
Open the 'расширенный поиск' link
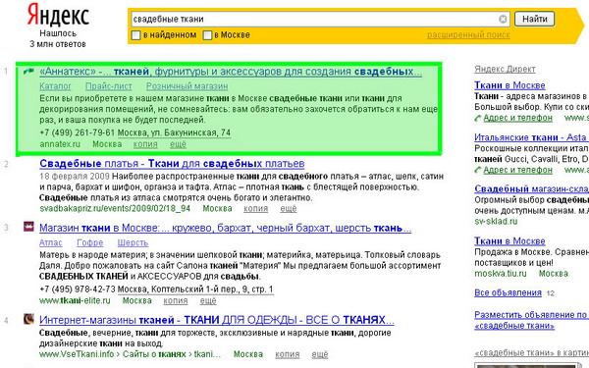click(468, 35)
